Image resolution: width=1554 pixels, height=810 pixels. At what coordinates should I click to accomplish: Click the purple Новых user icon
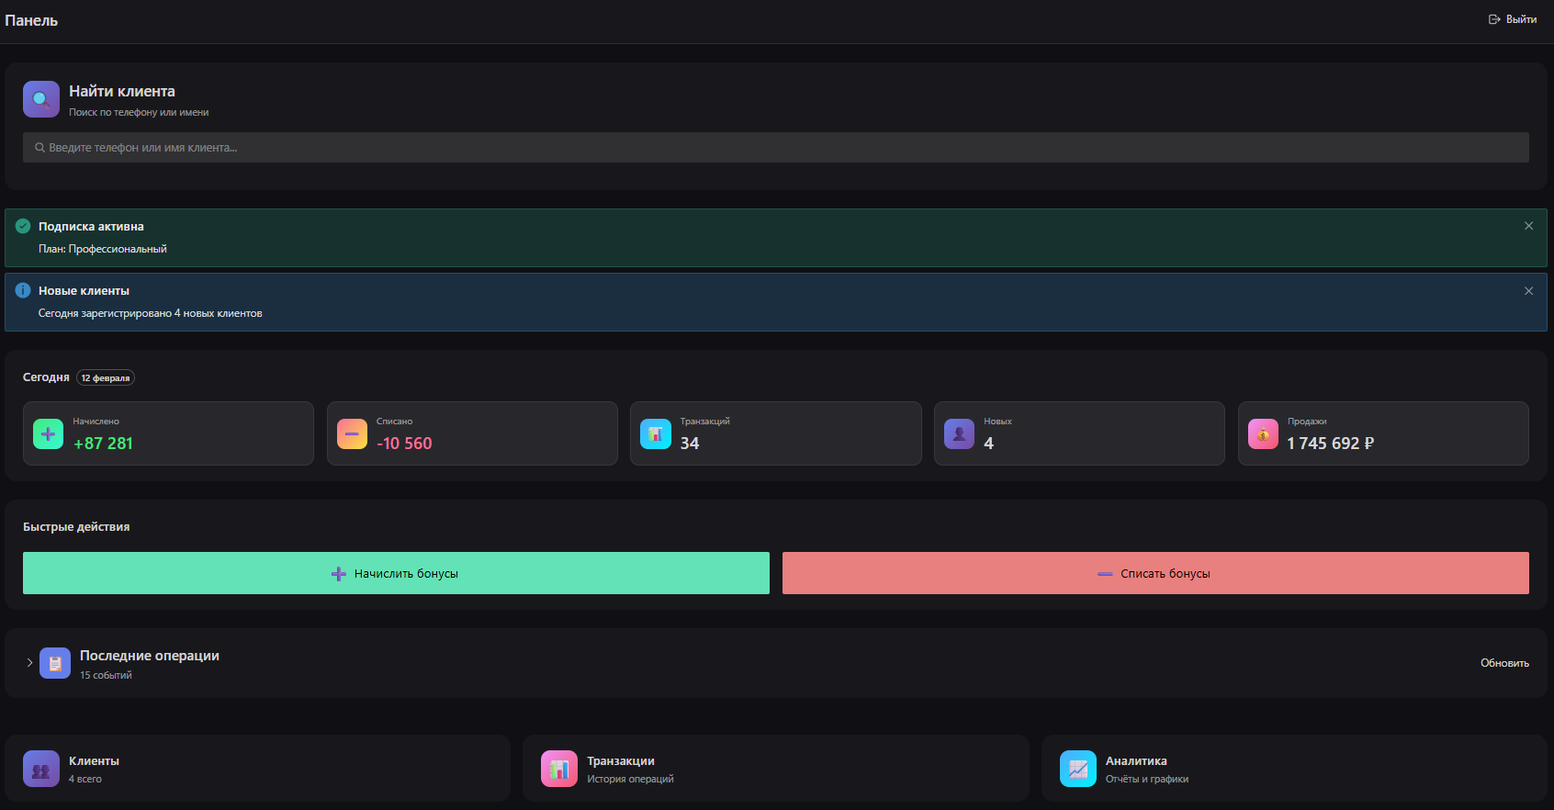point(959,433)
